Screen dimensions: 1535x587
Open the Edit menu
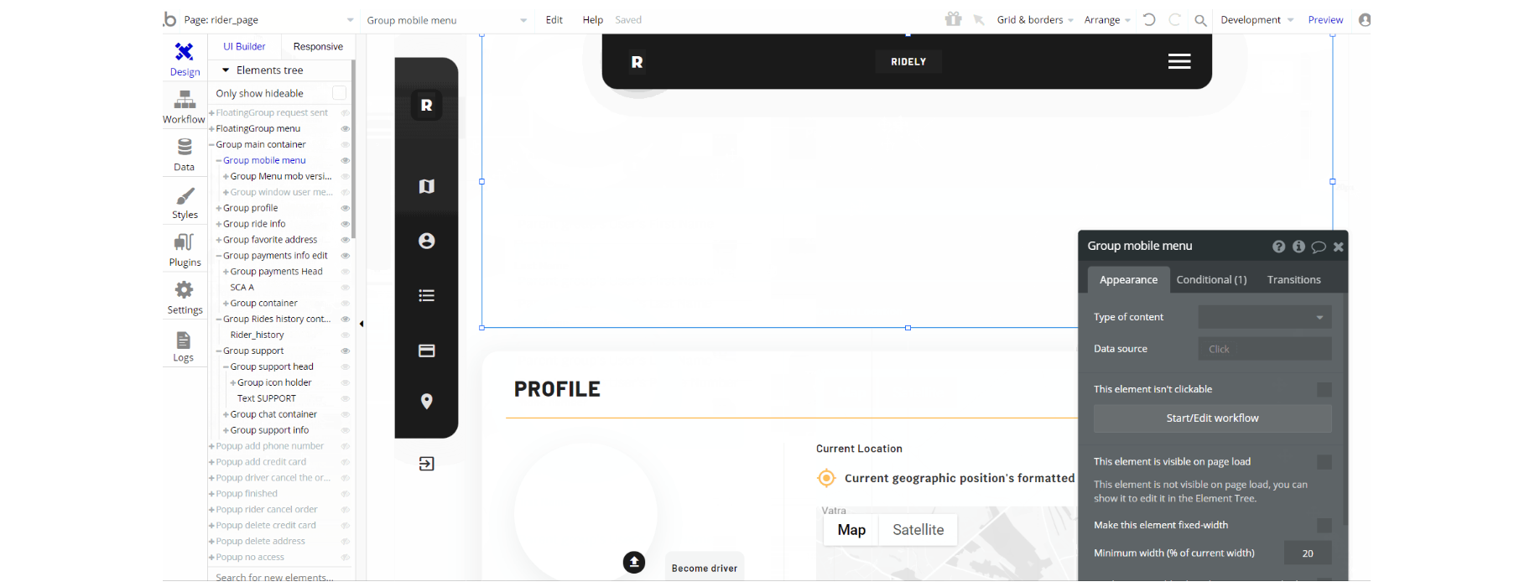pos(554,19)
